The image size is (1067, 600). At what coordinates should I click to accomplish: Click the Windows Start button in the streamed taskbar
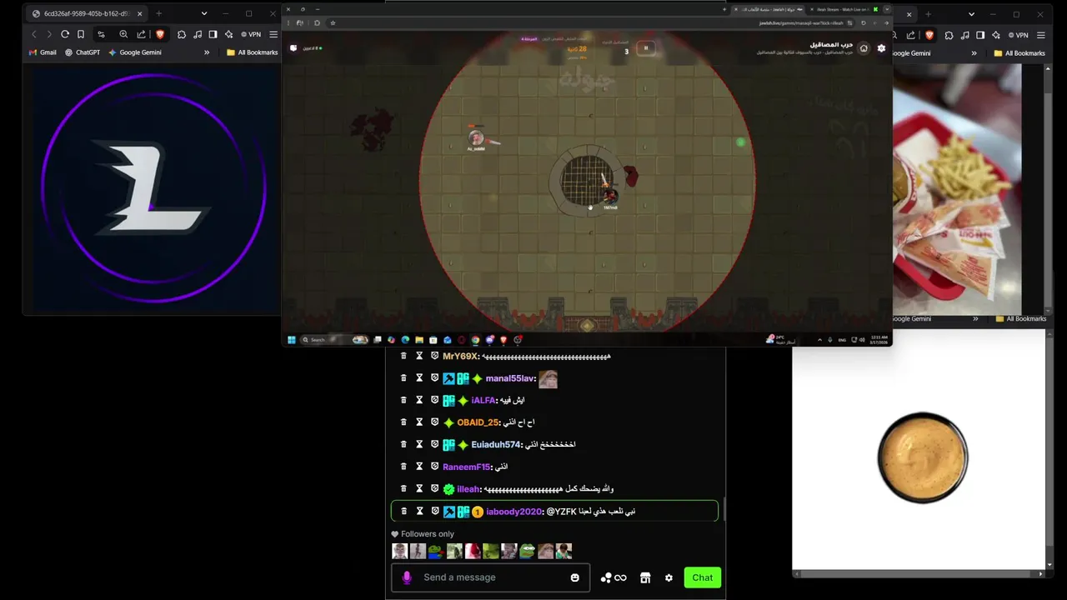point(292,339)
